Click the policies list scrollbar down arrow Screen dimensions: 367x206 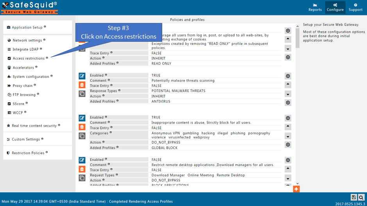pyautogui.click(x=297, y=184)
